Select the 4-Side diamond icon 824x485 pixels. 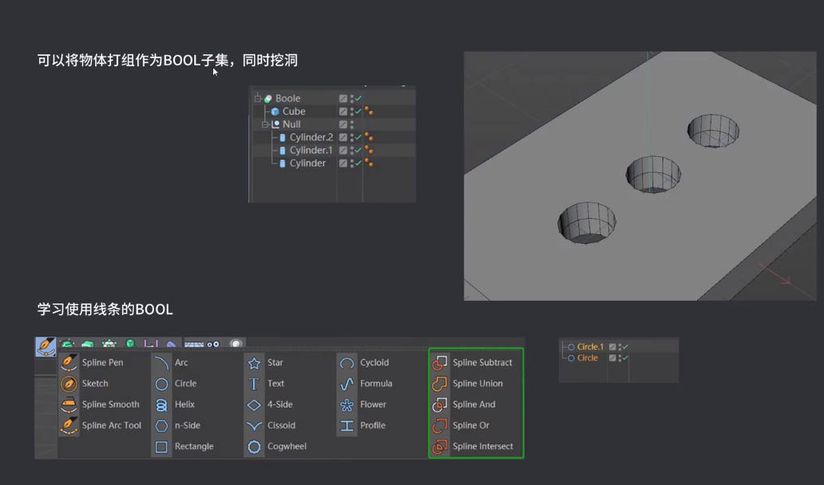tap(254, 404)
